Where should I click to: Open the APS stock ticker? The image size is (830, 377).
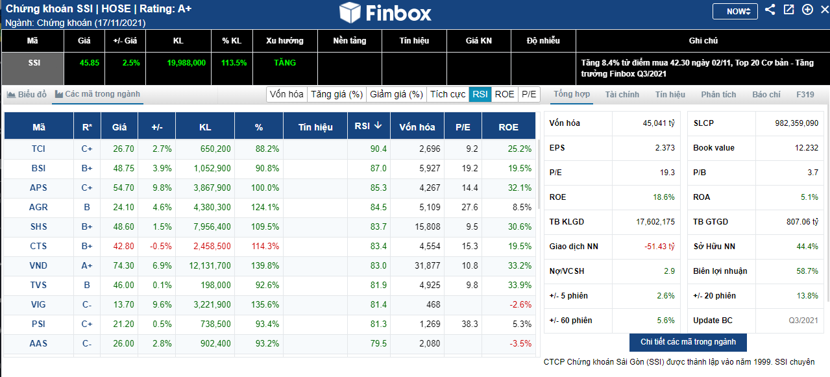click(x=39, y=188)
